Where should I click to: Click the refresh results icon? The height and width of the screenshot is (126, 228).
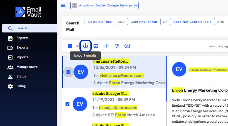(x=117, y=46)
